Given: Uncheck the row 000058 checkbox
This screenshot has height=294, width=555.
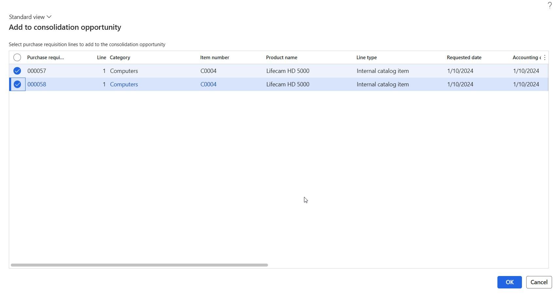Looking at the screenshot, I should (x=17, y=84).
